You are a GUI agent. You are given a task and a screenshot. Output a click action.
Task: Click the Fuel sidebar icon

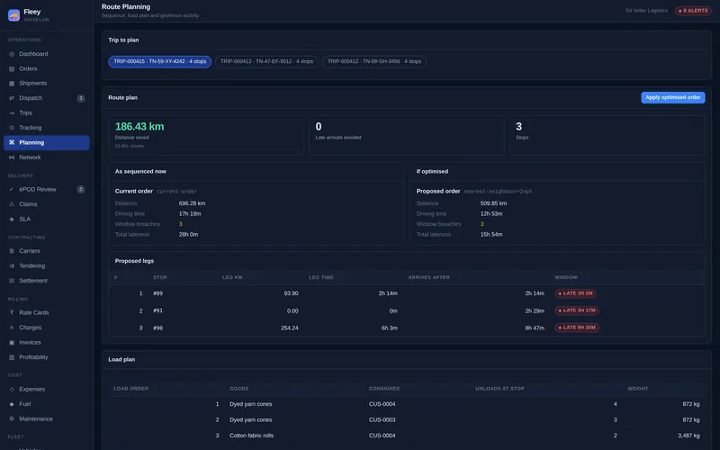[x=12, y=404]
